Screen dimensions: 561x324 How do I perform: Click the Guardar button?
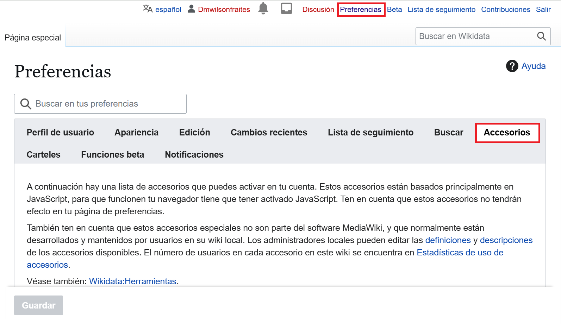(38, 305)
